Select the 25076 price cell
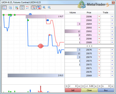This screenshot has height=94, width=116. [89, 50]
